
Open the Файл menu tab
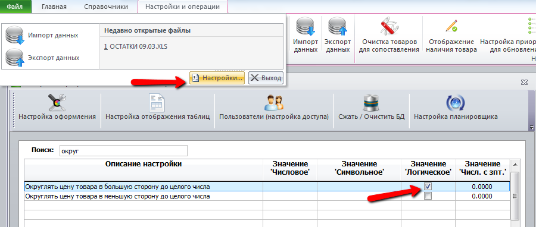point(15,7)
